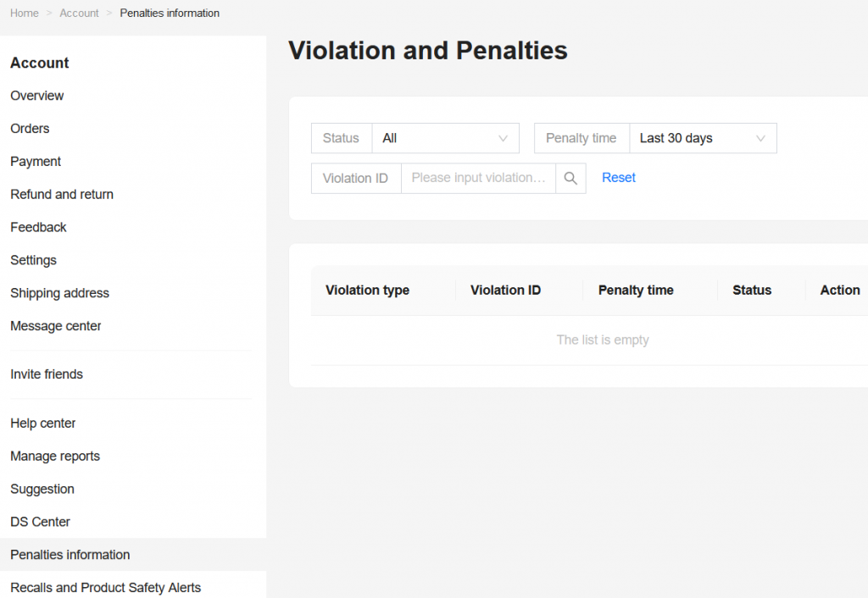Viewport: 868px width, 598px height.
Task: Click the Penalty time column header in table
Action: pyautogui.click(x=636, y=291)
